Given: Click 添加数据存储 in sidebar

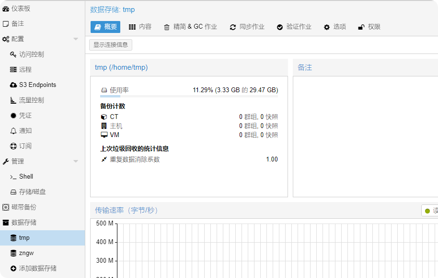Looking at the screenshot, I should pos(37,268).
